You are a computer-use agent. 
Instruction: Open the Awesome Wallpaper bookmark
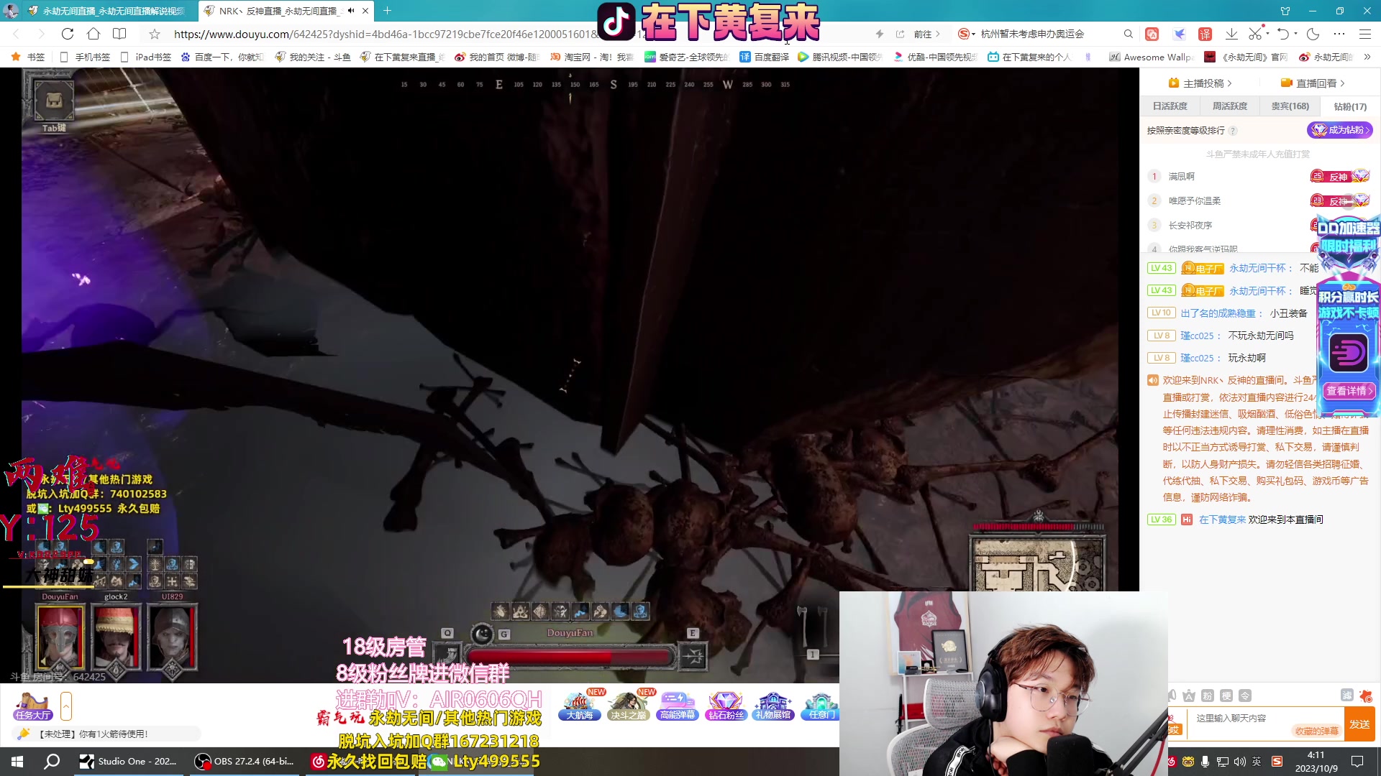[1152, 57]
